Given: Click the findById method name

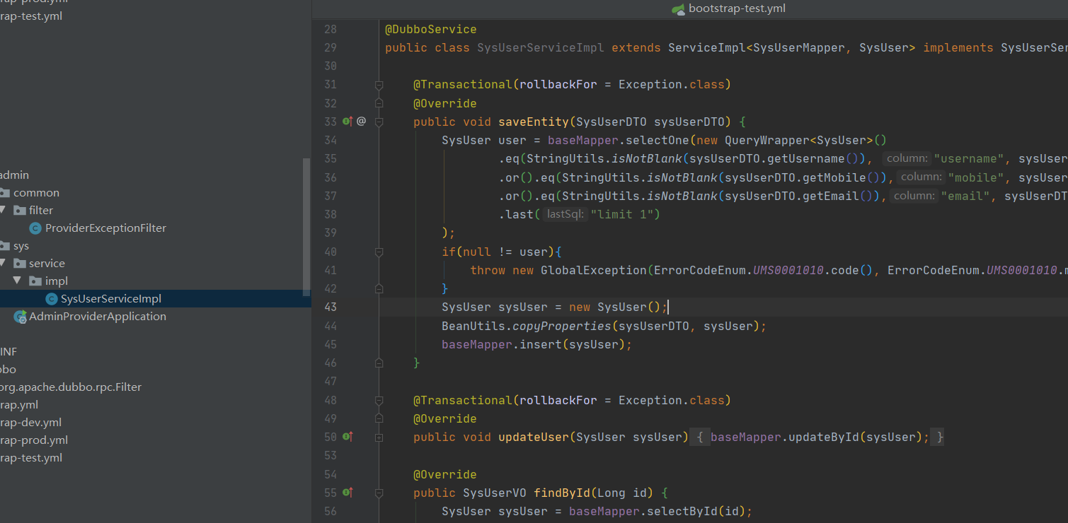Looking at the screenshot, I should 562,493.
